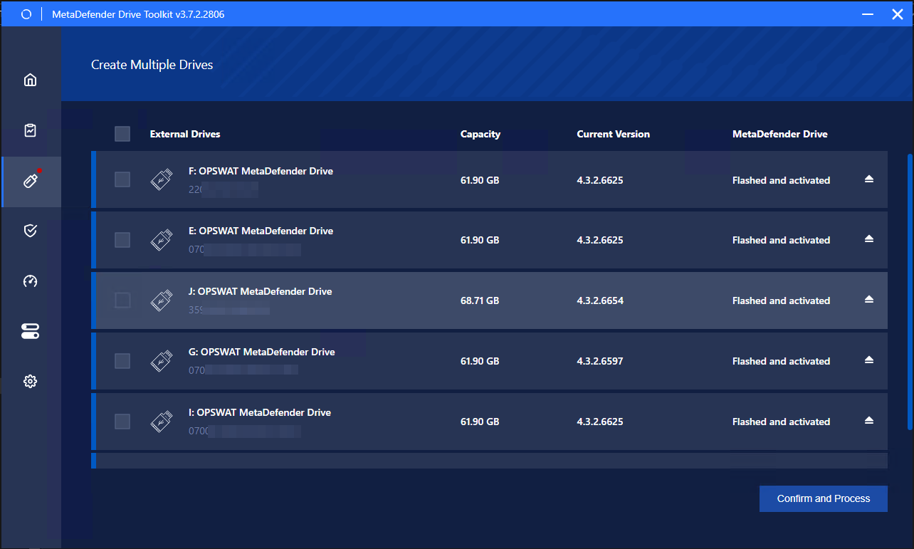This screenshot has height=549, width=914.
Task: Open the toggle switches sidebar icon
Action: (x=30, y=331)
